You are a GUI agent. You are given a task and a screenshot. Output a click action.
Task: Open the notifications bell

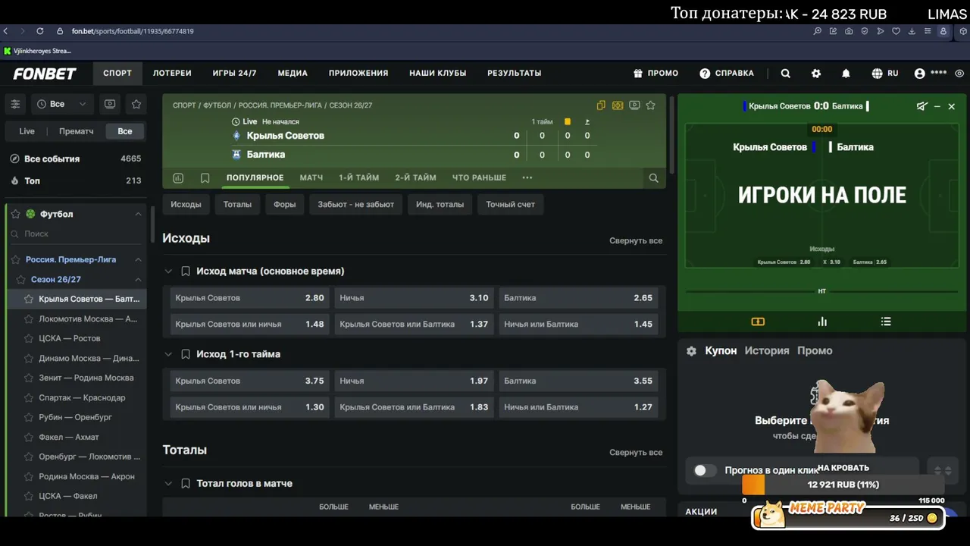[x=846, y=74]
